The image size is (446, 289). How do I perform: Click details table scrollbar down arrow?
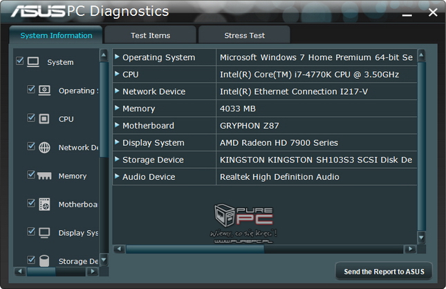422,237
